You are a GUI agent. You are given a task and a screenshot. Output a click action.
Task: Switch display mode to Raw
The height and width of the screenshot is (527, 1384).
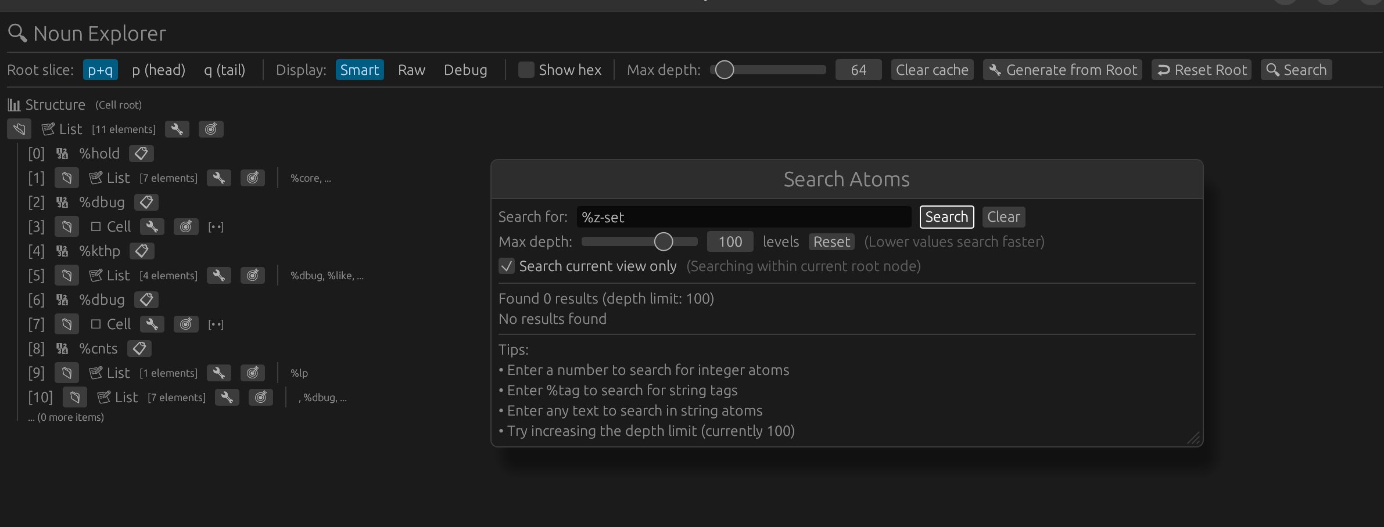pos(411,70)
